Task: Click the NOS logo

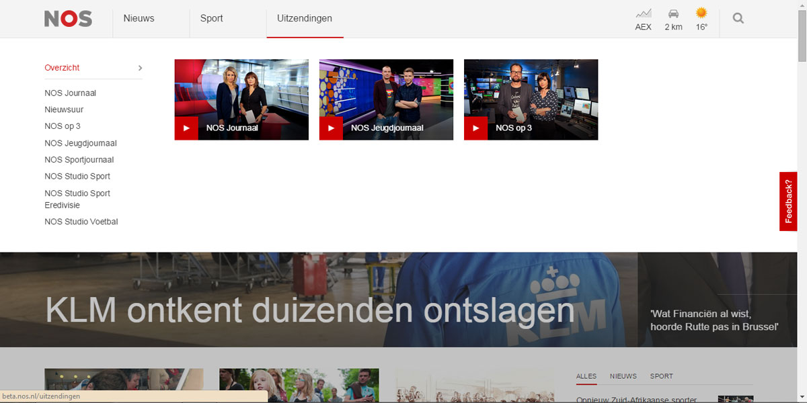Action: [68, 19]
